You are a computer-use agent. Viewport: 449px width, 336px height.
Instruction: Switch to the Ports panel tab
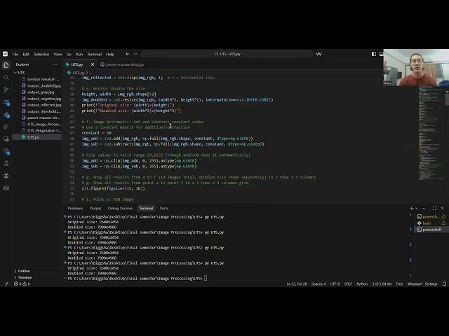[164, 209]
